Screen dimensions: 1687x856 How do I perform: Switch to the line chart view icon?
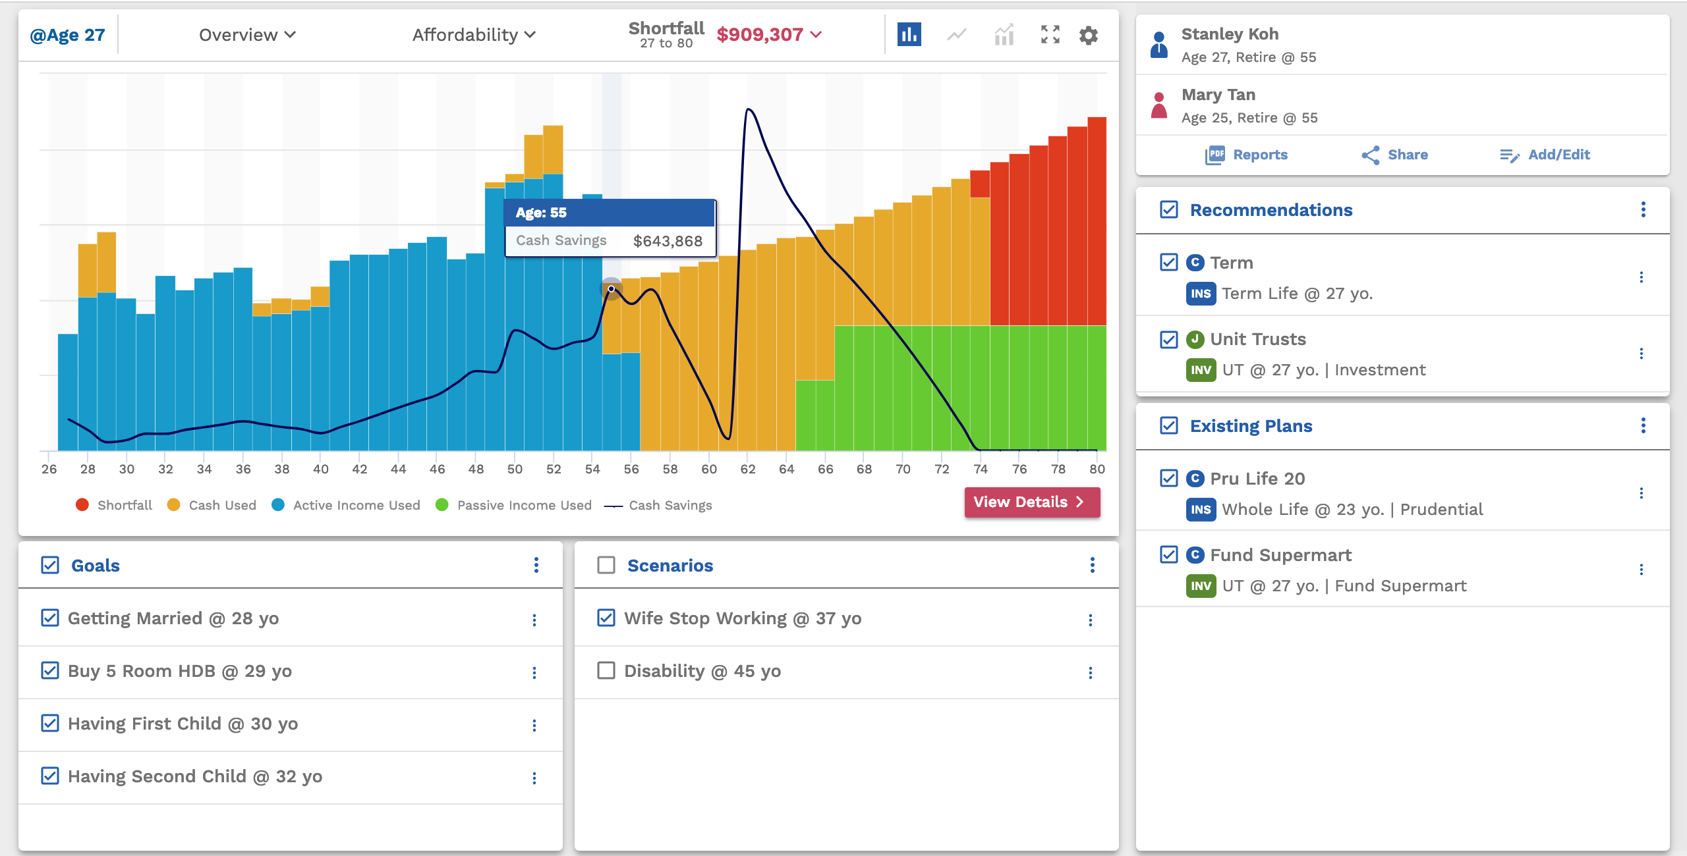pyautogui.click(x=956, y=35)
